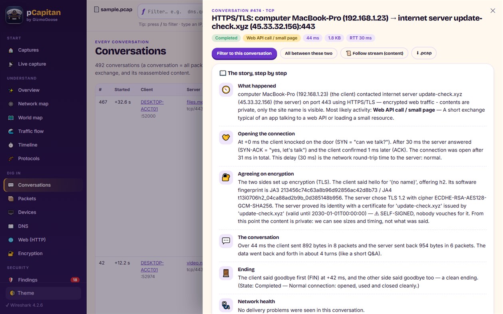The height and width of the screenshot is (314, 503).
Task: Open DESKTOP-ACCT01 link in row 42
Action: click(152, 267)
